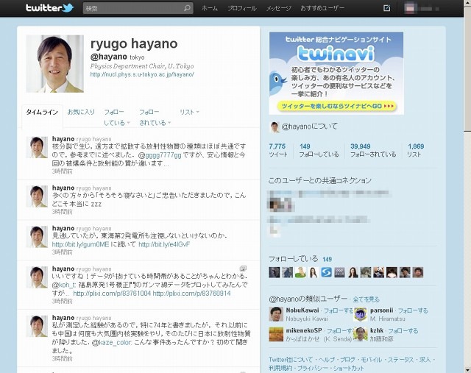471x373 pixels.
Task: Click NobuKawai's avatar in similar users
Action: [x=276, y=314]
